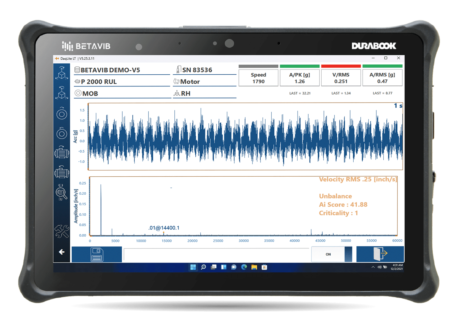The image size is (453, 314).
Task: Save measurement with the floppy disk button
Action: tap(97, 254)
